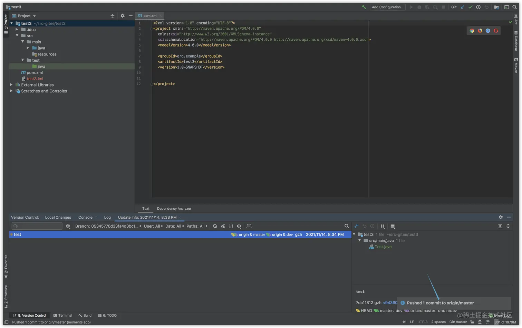Open Git Show History clock icon
Viewport: 522px width, 328px height.
478,7
